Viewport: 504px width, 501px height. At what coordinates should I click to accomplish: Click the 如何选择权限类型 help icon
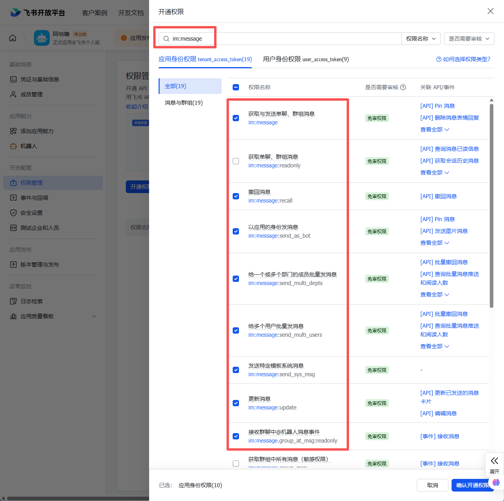(x=439, y=59)
